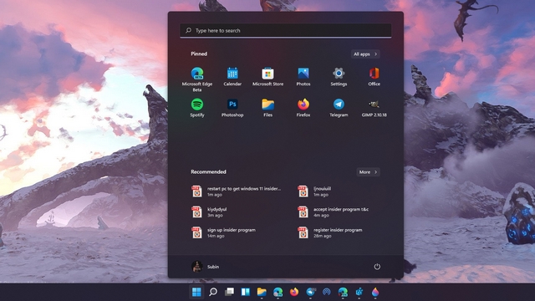Open recommended file "restart pc to get windows 11 insider..."
Screen dimensions: 535x301
pos(236,191)
